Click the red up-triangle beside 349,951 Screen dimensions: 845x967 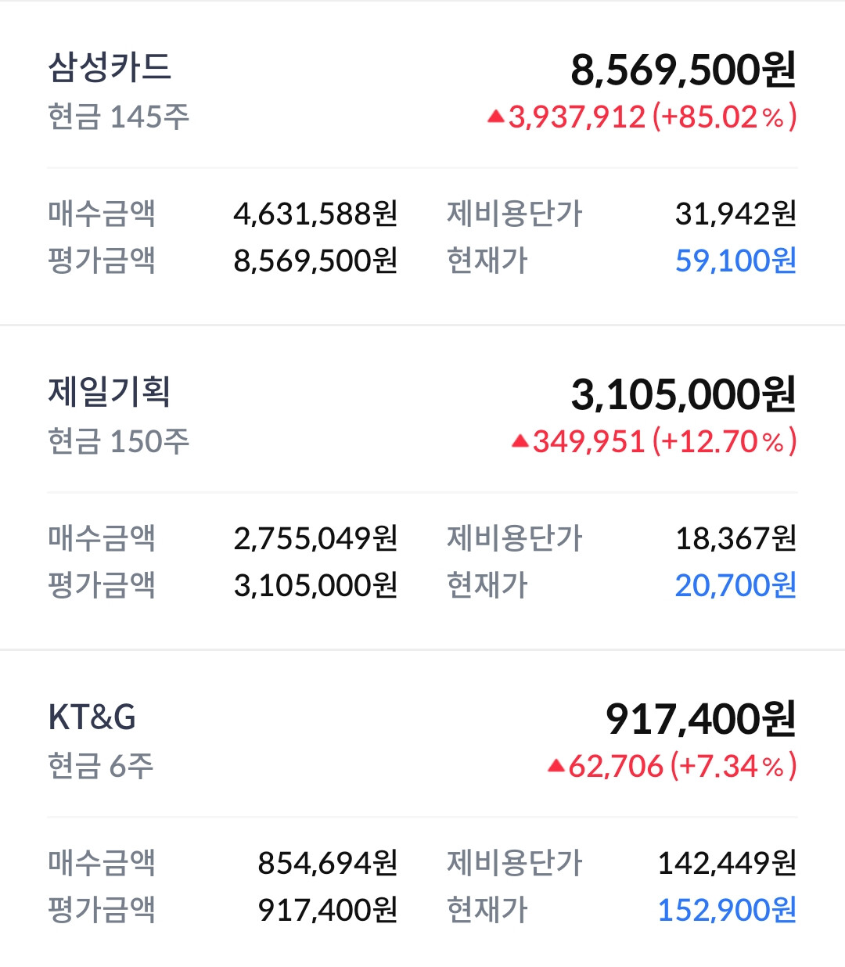pyautogui.click(x=520, y=442)
